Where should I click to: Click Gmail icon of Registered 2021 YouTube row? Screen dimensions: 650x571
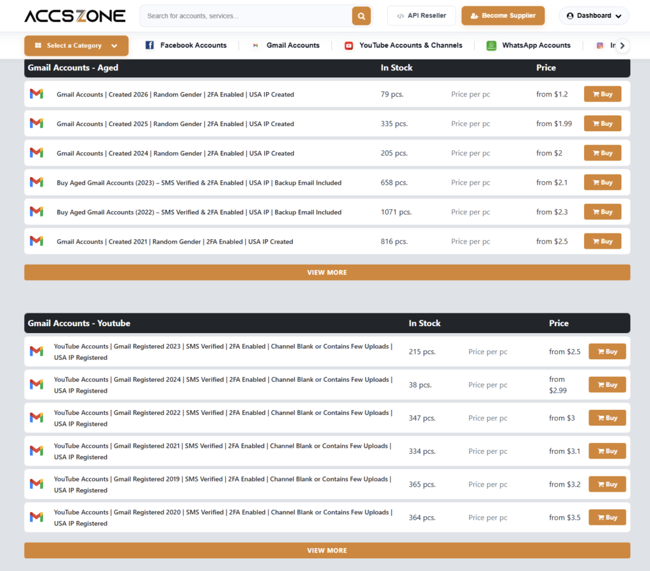(36, 451)
